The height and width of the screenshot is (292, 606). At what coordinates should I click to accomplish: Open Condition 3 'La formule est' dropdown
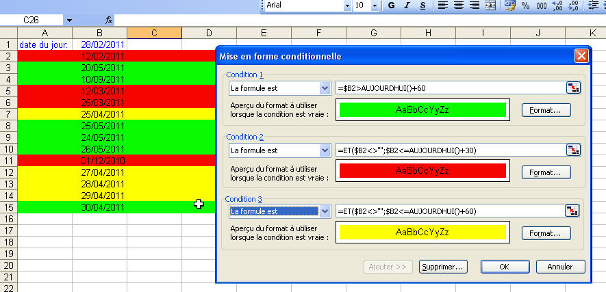point(325,211)
